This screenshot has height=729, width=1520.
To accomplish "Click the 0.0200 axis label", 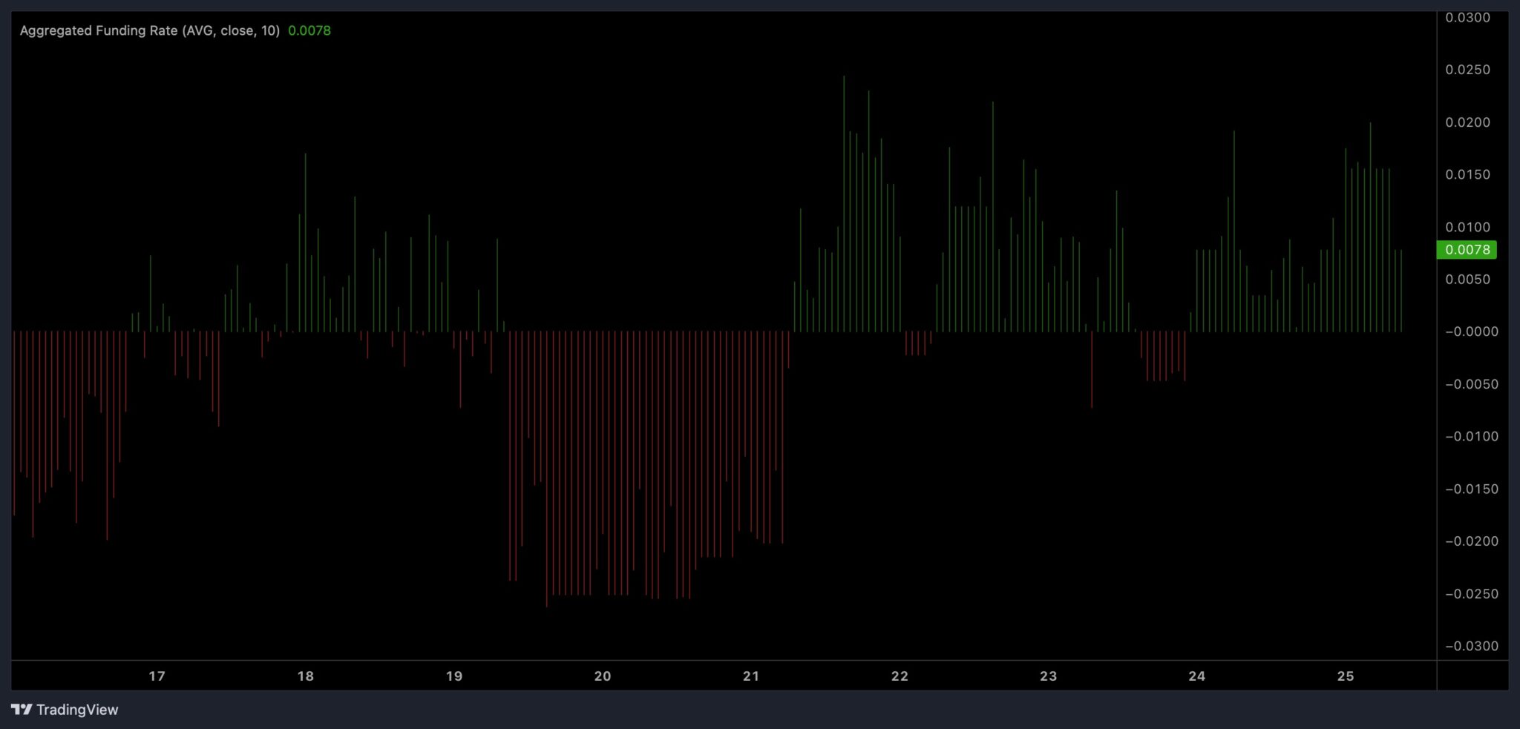I will coord(1467,122).
